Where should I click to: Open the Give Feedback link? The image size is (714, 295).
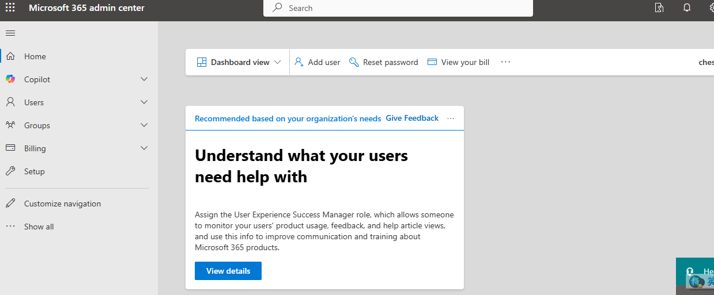pos(412,118)
